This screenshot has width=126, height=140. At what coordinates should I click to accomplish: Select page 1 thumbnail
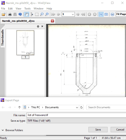click(25, 43)
